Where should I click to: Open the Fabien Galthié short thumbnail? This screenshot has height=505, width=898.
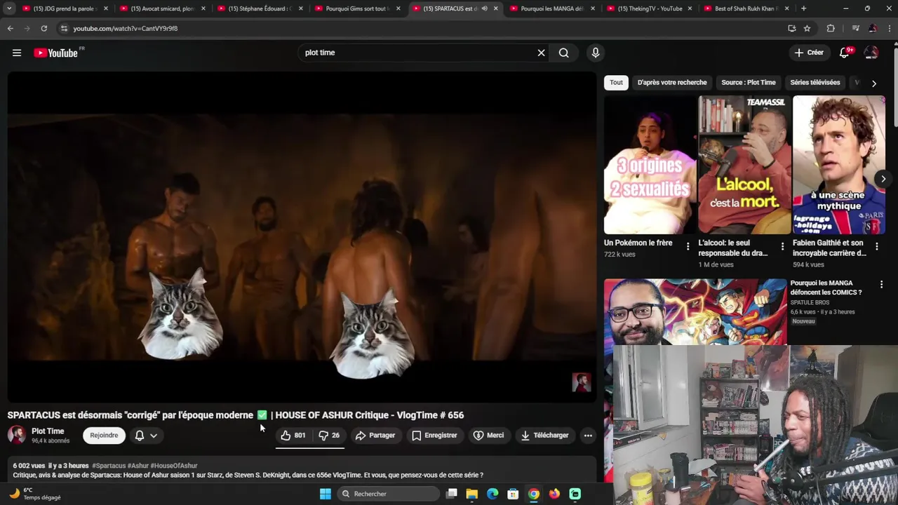(839, 165)
